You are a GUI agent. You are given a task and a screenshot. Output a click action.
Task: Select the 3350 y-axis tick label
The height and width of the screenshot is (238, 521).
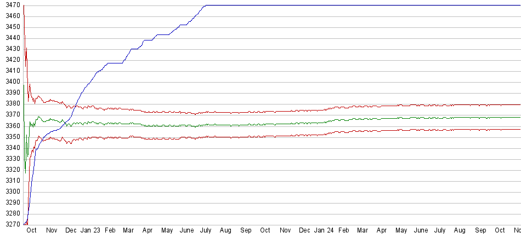[x=11, y=137]
